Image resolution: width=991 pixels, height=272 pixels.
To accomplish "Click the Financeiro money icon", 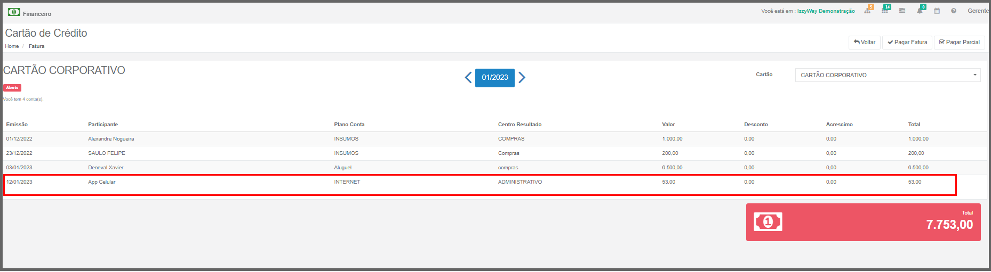I will click(x=14, y=12).
